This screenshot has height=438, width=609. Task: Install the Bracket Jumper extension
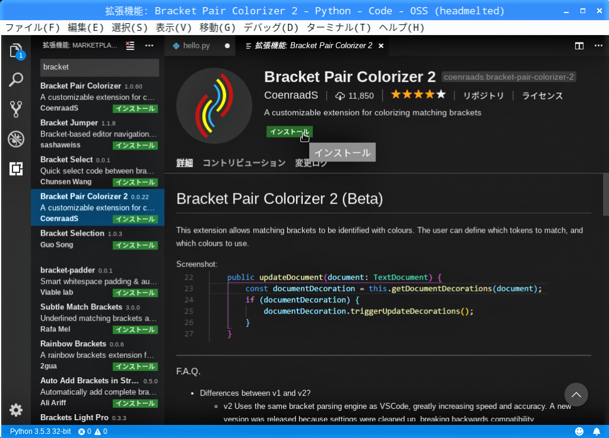pyautogui.click(x=135, y=145)
